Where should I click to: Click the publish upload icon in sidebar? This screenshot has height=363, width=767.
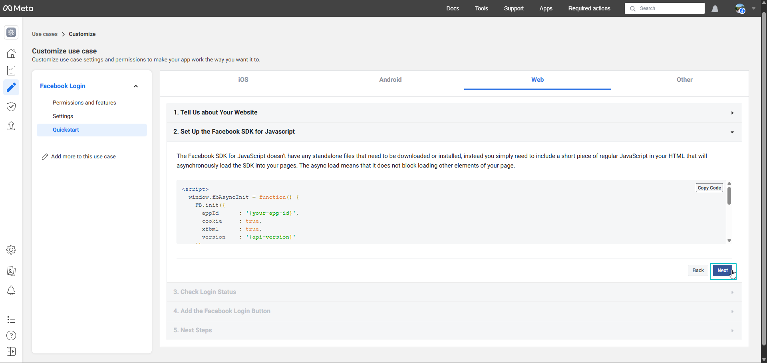pos(11,126)
